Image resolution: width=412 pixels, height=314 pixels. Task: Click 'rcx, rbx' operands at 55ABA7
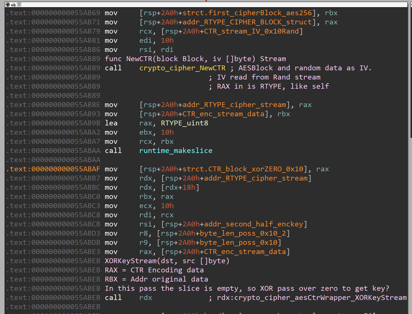(156, 142)
